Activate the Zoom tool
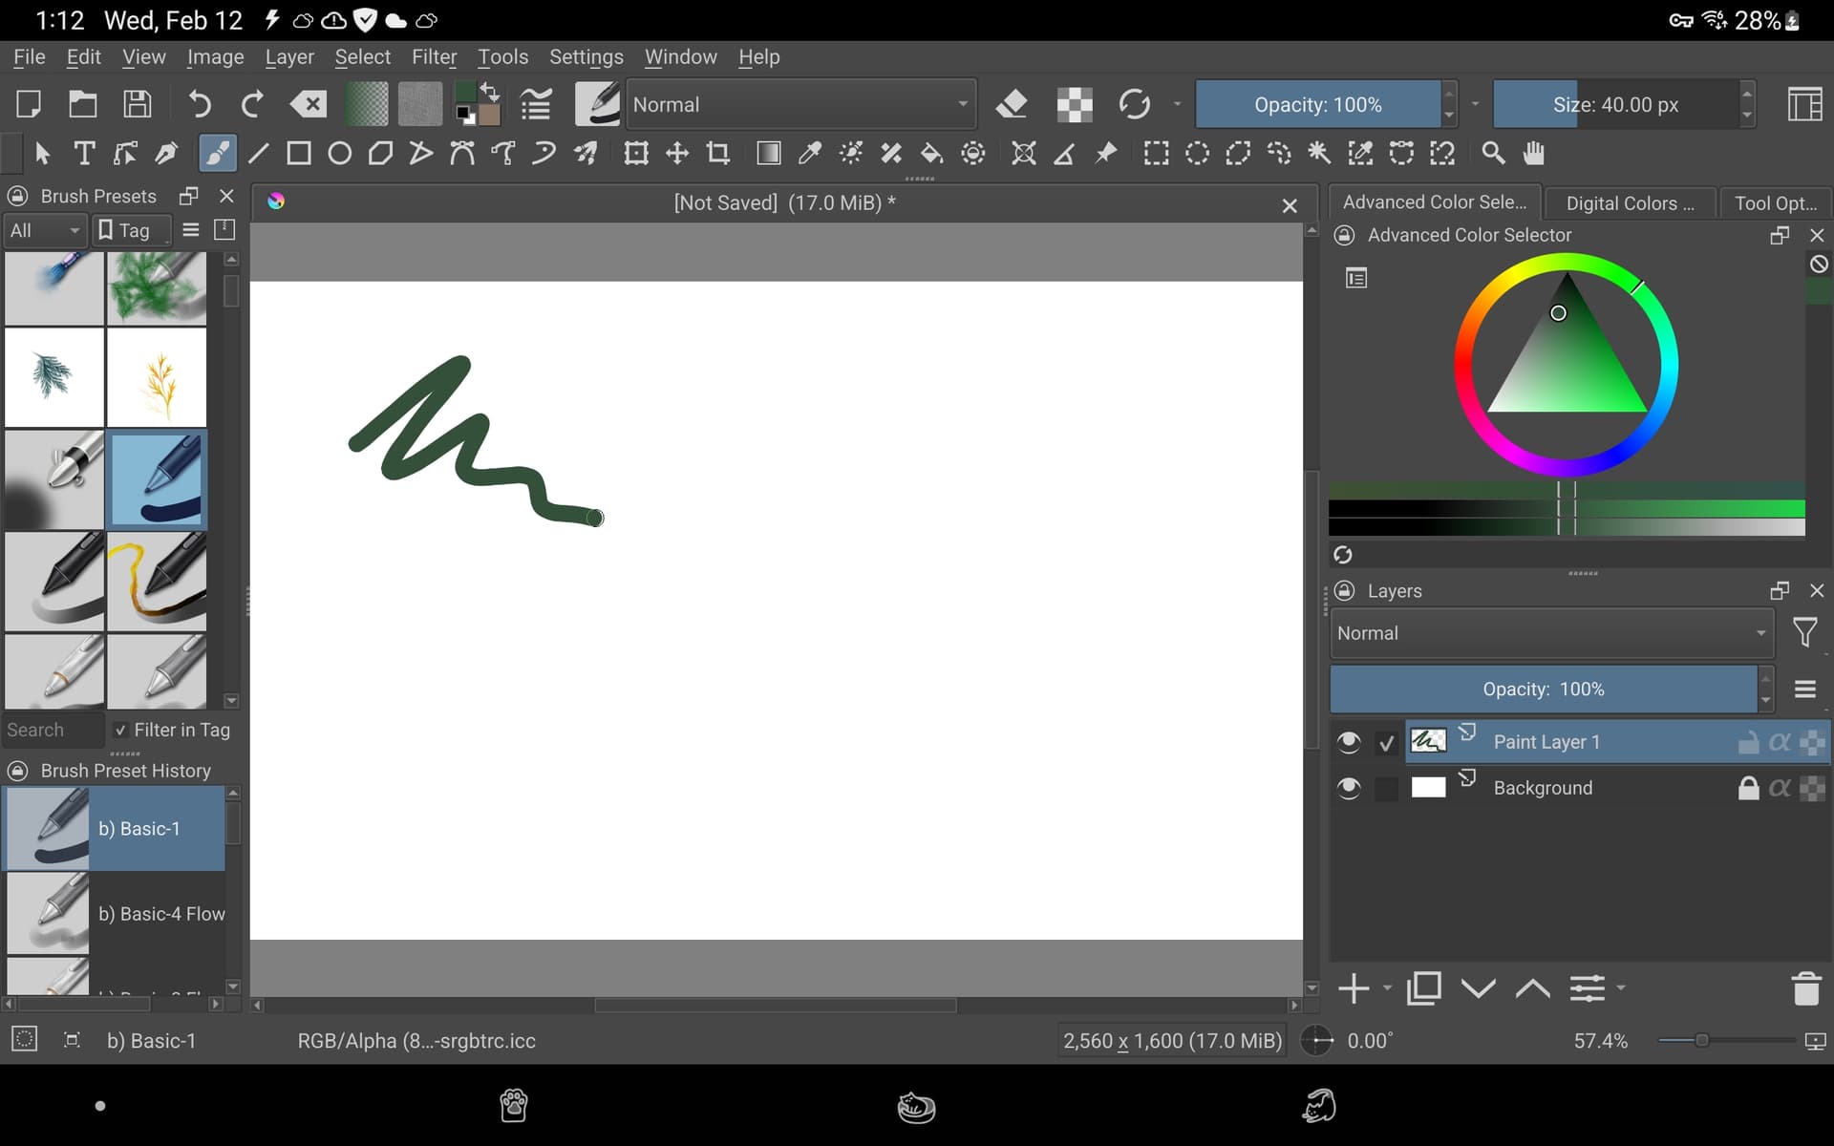Image resolution: width=1834 pixels, height=1146 pixels. click(1493, 153)
